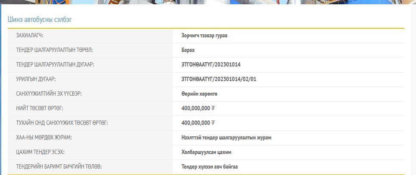Select the 'САНХҮҮЖИЛТИЙН ЭХ ҮҮСВЭР:' label
Viewport: 416px width, 175px height.
[x=49, y=94]
